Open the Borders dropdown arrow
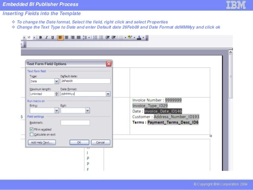Viewport: 253px width, 190px height. pos(125,38)
